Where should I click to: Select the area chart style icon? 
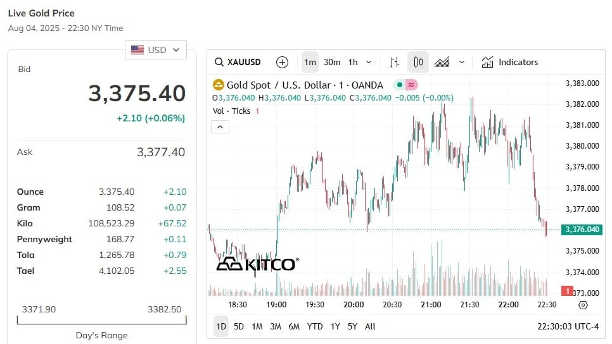point(442,63)
